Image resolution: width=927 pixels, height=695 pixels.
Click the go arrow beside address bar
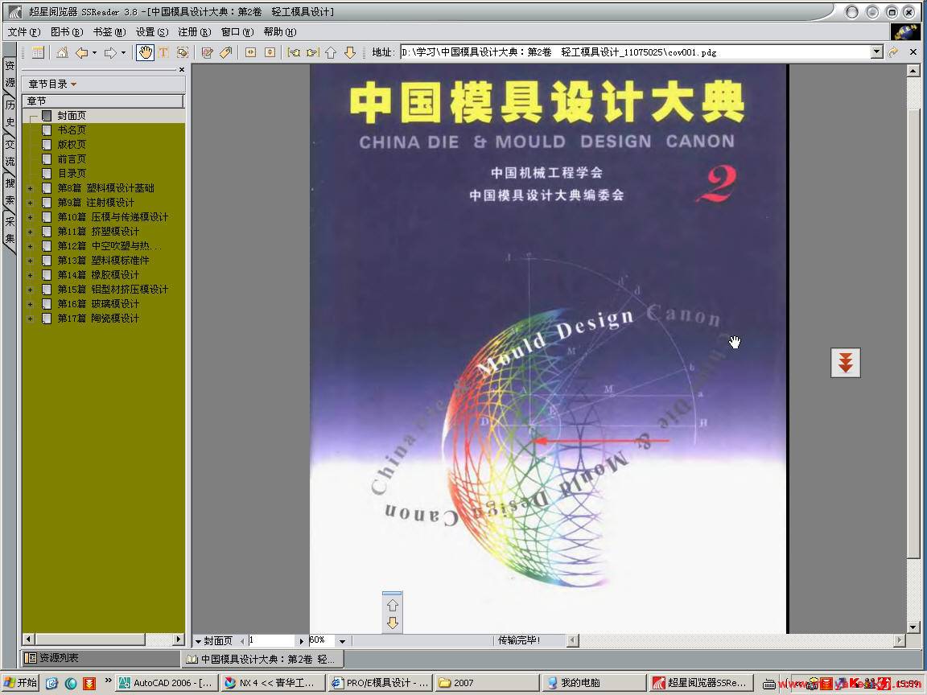(893, 52)
